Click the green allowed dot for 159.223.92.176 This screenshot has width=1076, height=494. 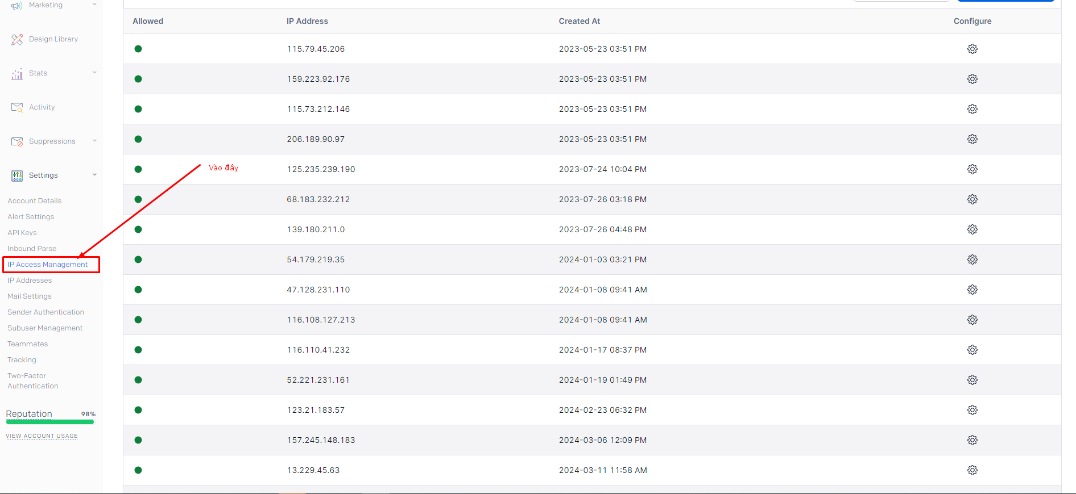point(138,79)
